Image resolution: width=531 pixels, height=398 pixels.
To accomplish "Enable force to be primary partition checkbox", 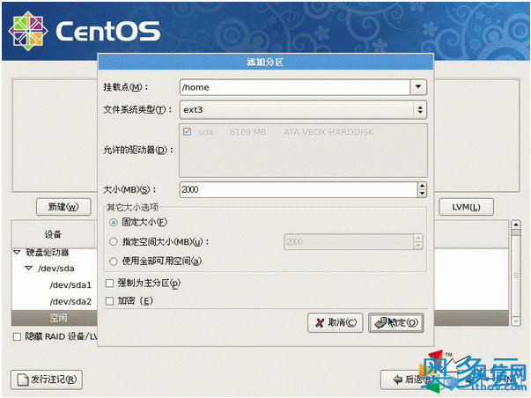I will [109, 283].
